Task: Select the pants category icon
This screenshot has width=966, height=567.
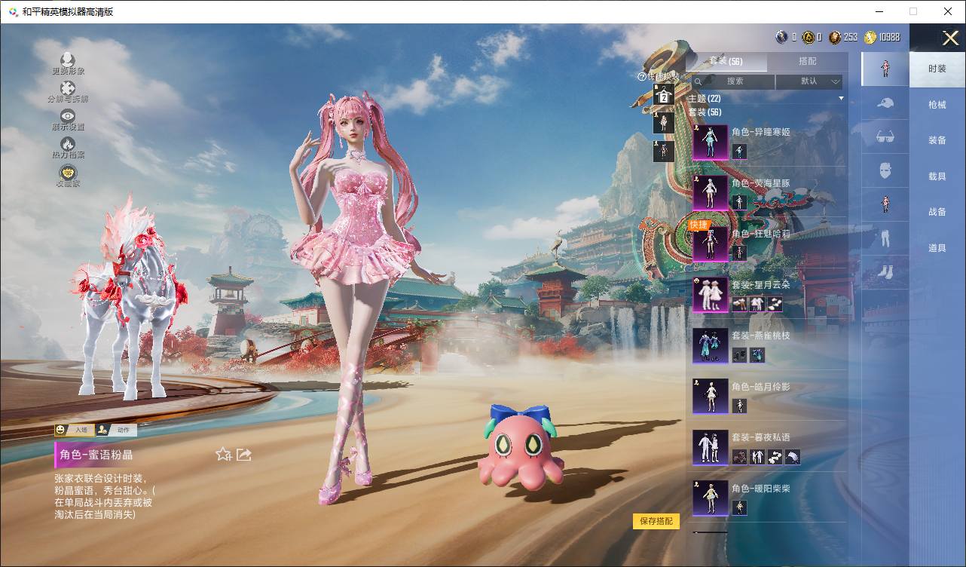Action: pos(885,238)
